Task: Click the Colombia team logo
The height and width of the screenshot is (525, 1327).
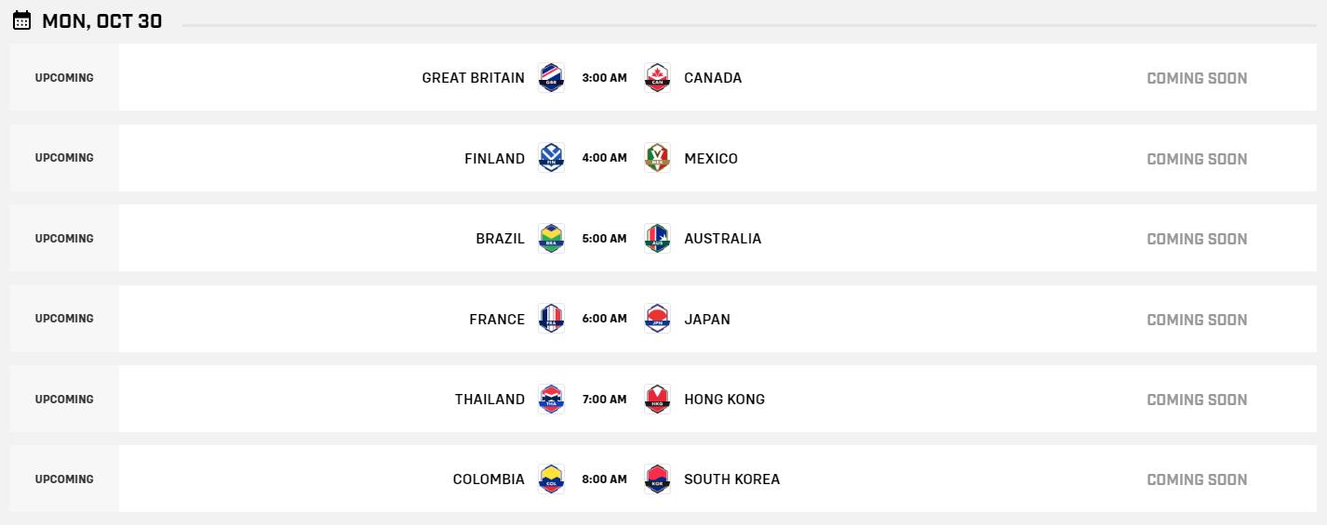Action: (551, 479)
